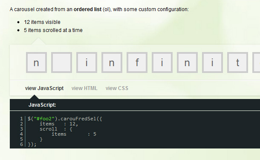Select the carousel tile labeled "t"
Viewport: 260px width, 160px height.
pos(237,63)
